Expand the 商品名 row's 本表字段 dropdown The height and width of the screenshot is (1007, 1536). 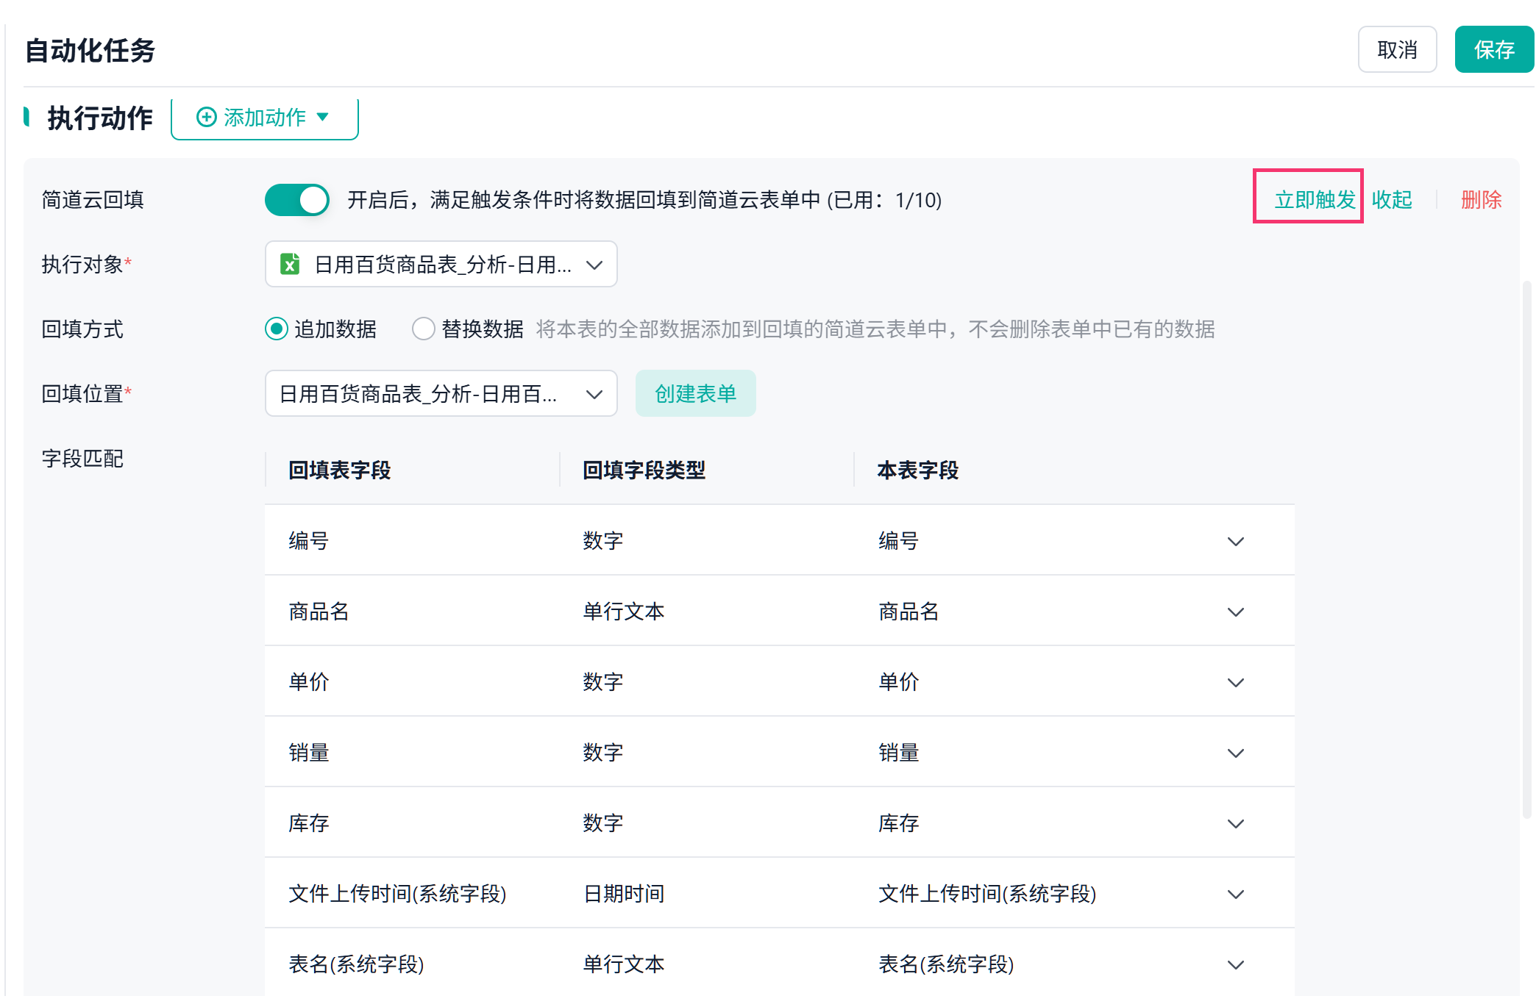coord(1235,612)
